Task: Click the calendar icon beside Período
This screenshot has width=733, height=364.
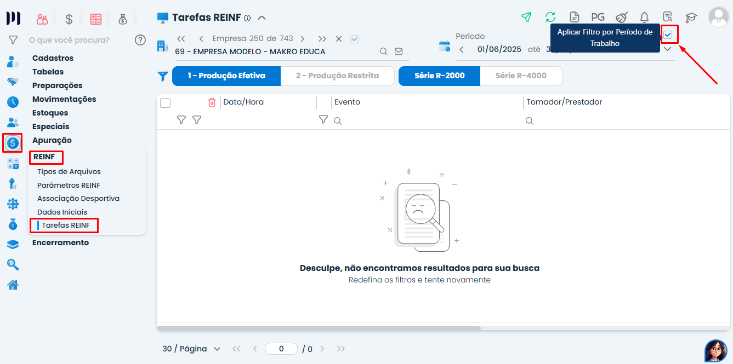Action: click(445, 46)
